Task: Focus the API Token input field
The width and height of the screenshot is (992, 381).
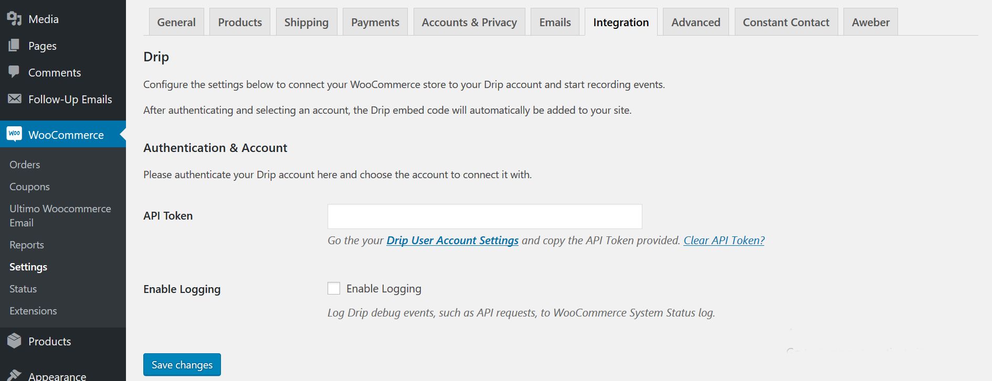Action: pos(484,216)
